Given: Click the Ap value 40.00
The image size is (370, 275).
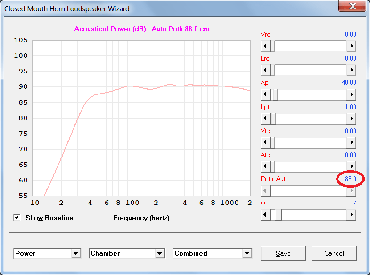Looking at the screenshot, I should click(x=349, y=83).
